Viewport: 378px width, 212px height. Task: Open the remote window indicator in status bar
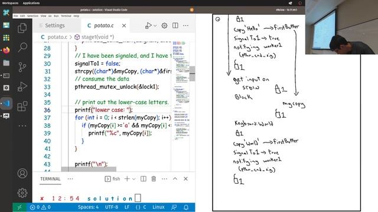tap(19, 207)
